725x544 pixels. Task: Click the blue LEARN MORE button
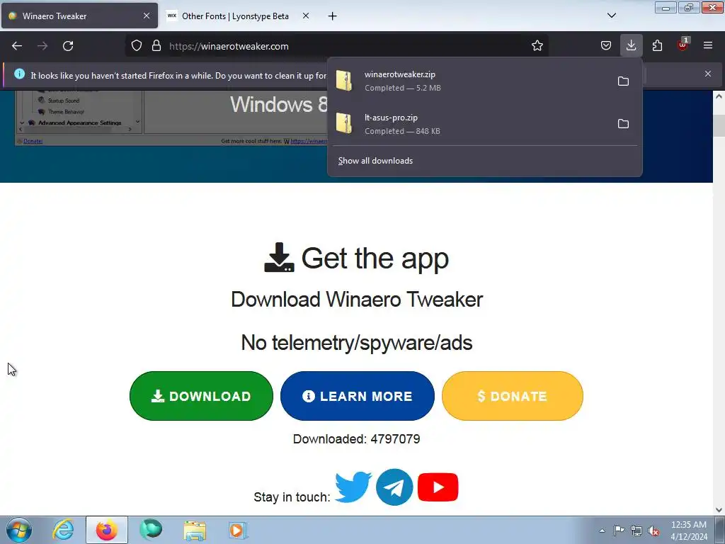(358, 396)
